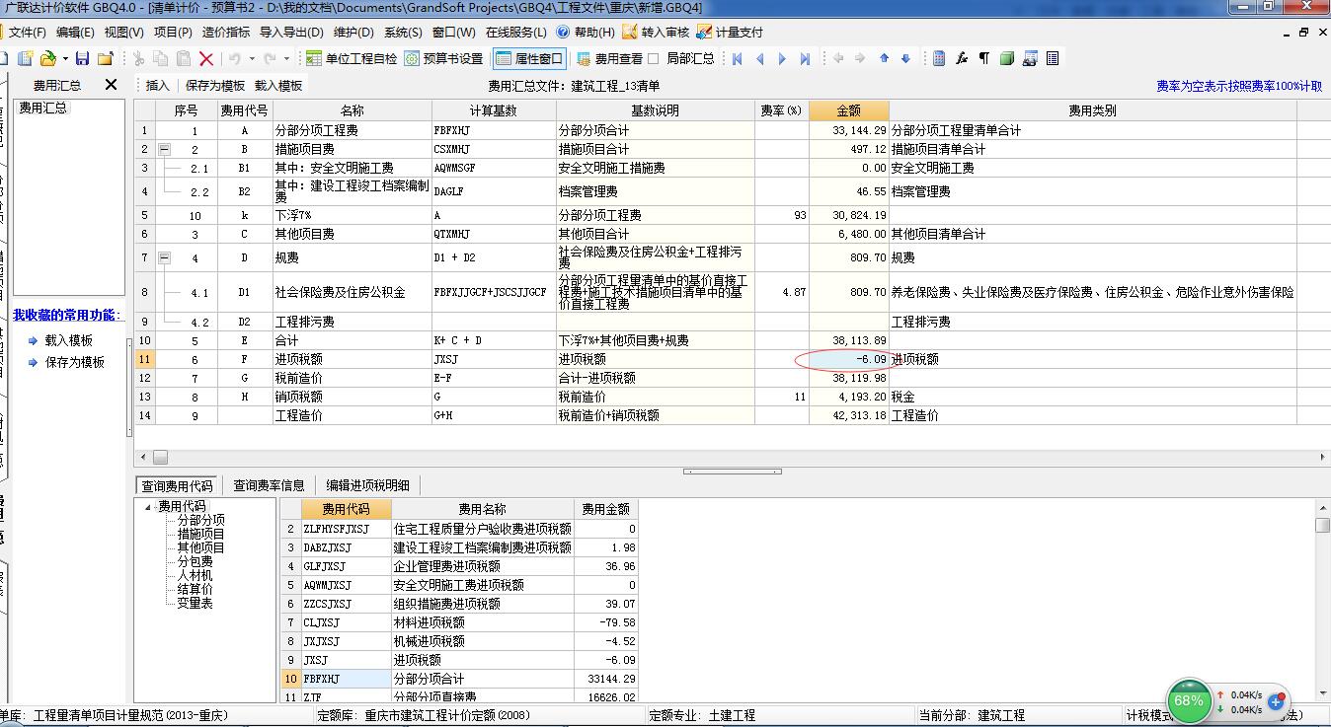The width and height of the screenshot is (1331, 727).
Task: Click the copy icon in toolbar
Action: tap(161, 59)
